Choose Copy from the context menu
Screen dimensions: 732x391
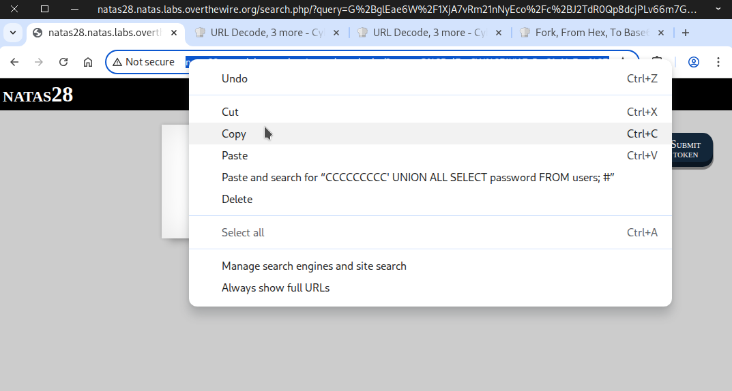click(234, 134)
